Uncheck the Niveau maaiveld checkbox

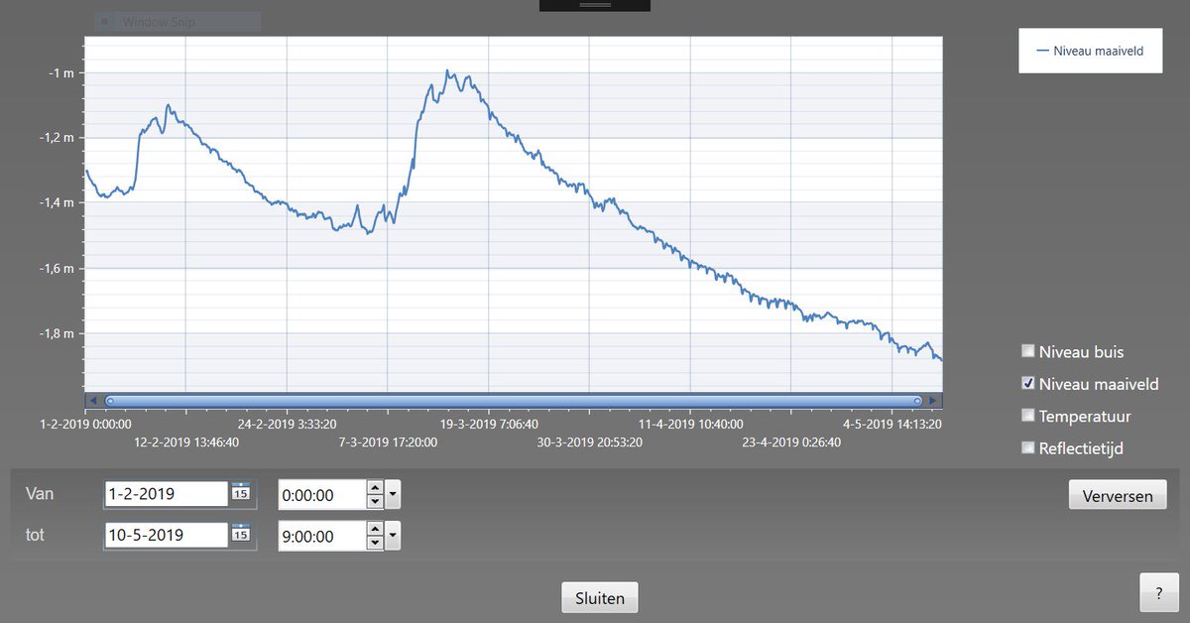click(x=1028, y=383)
